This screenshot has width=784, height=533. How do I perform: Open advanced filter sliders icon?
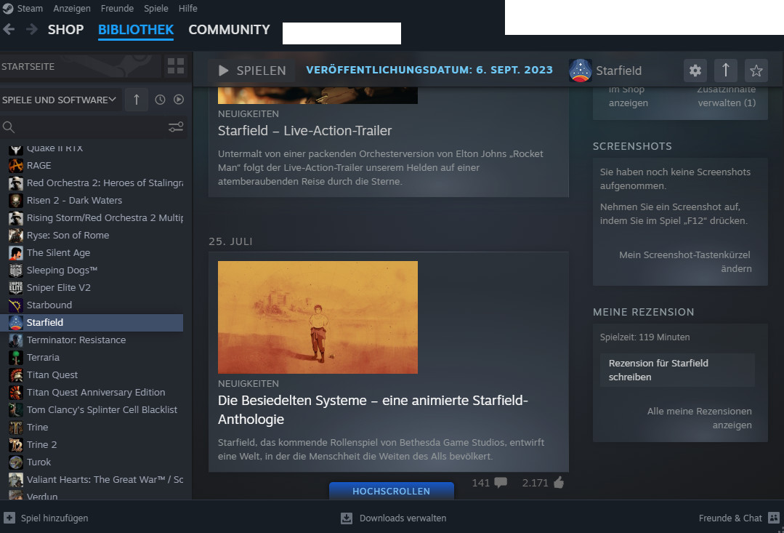coord(176,127)
